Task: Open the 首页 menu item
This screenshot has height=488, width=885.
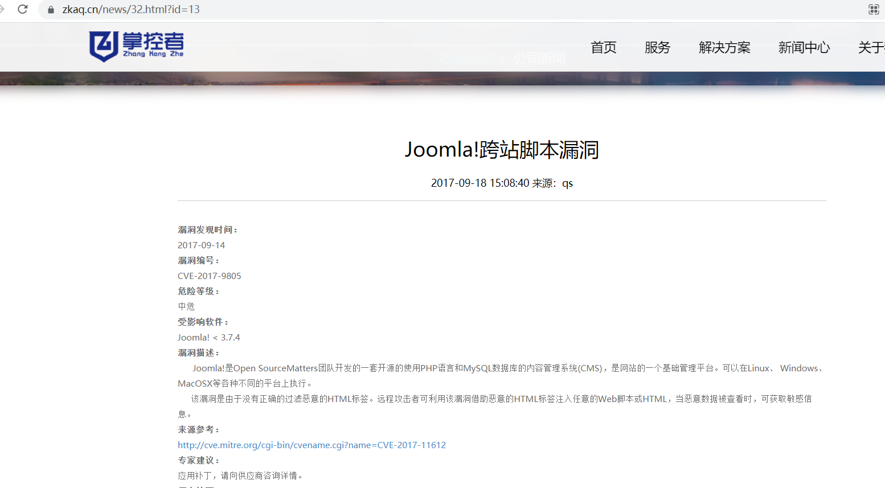Action: click(604, 48)
